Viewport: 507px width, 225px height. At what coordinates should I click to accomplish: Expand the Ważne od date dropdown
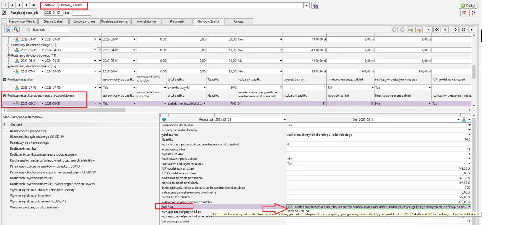(284, 120)
